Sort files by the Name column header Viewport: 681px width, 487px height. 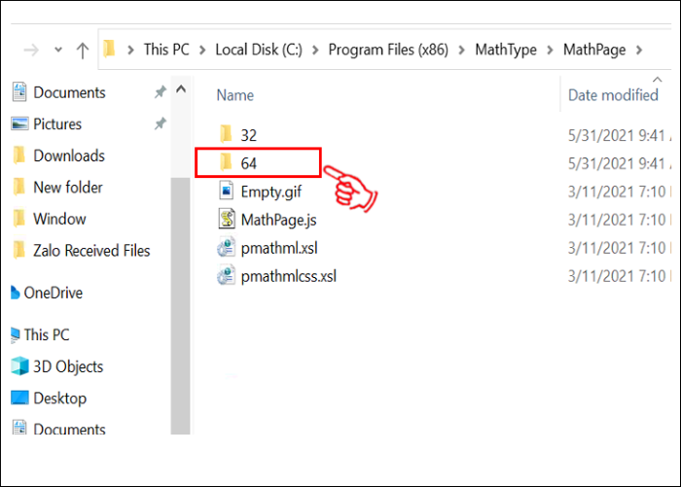coord(235,95)
